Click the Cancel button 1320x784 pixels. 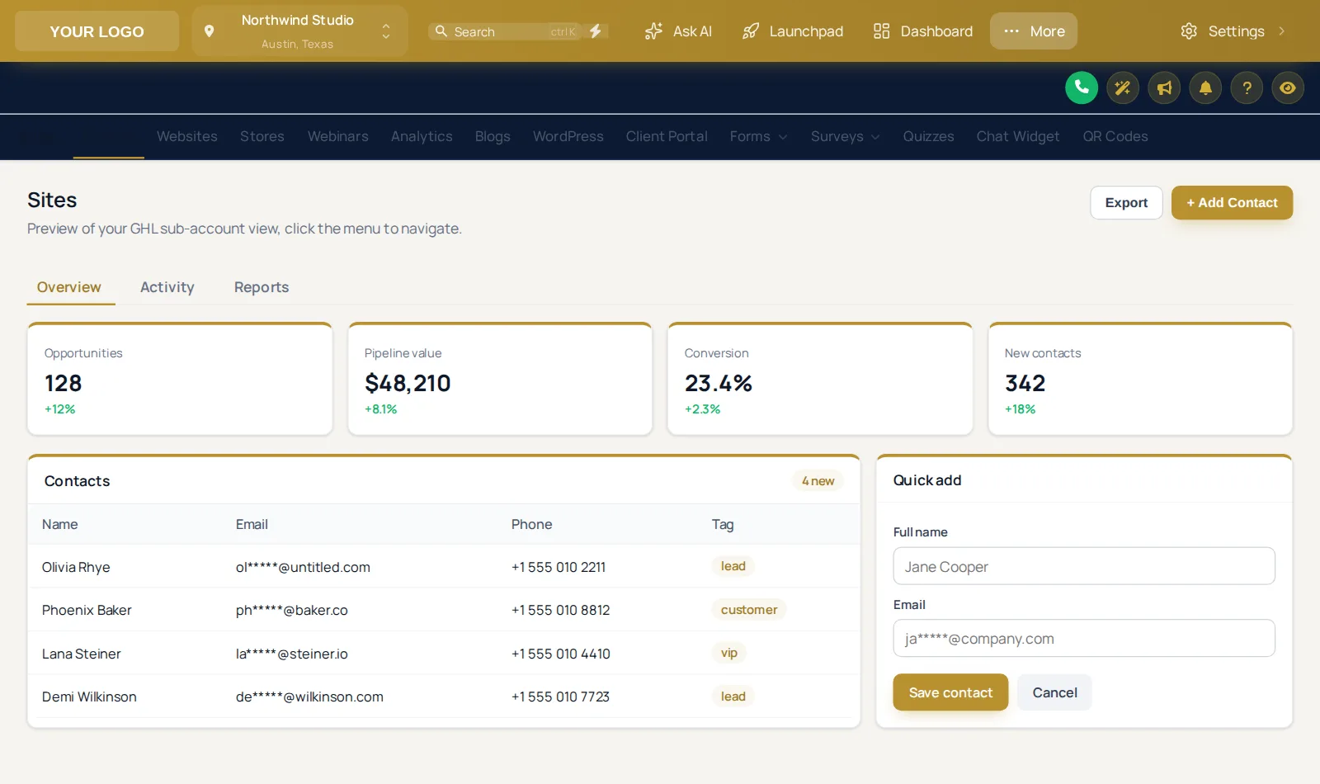pyautogui.click(x=1054, y=692)
